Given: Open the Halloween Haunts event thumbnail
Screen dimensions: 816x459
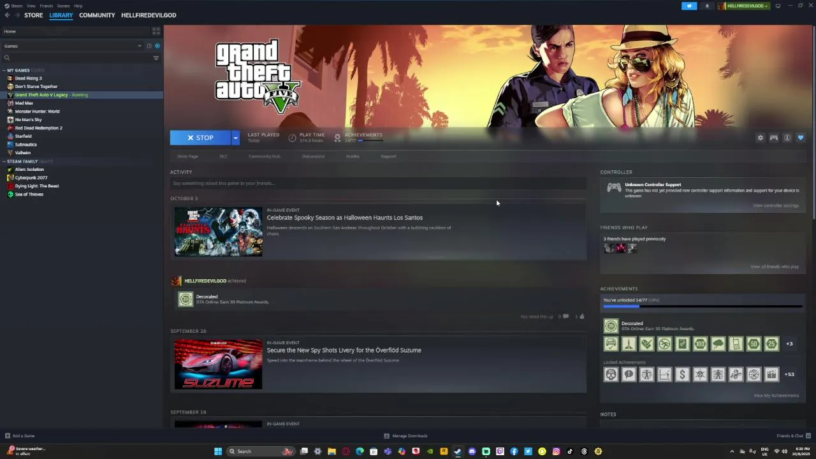Looking at the screenshot, I should tap(219, 232).
